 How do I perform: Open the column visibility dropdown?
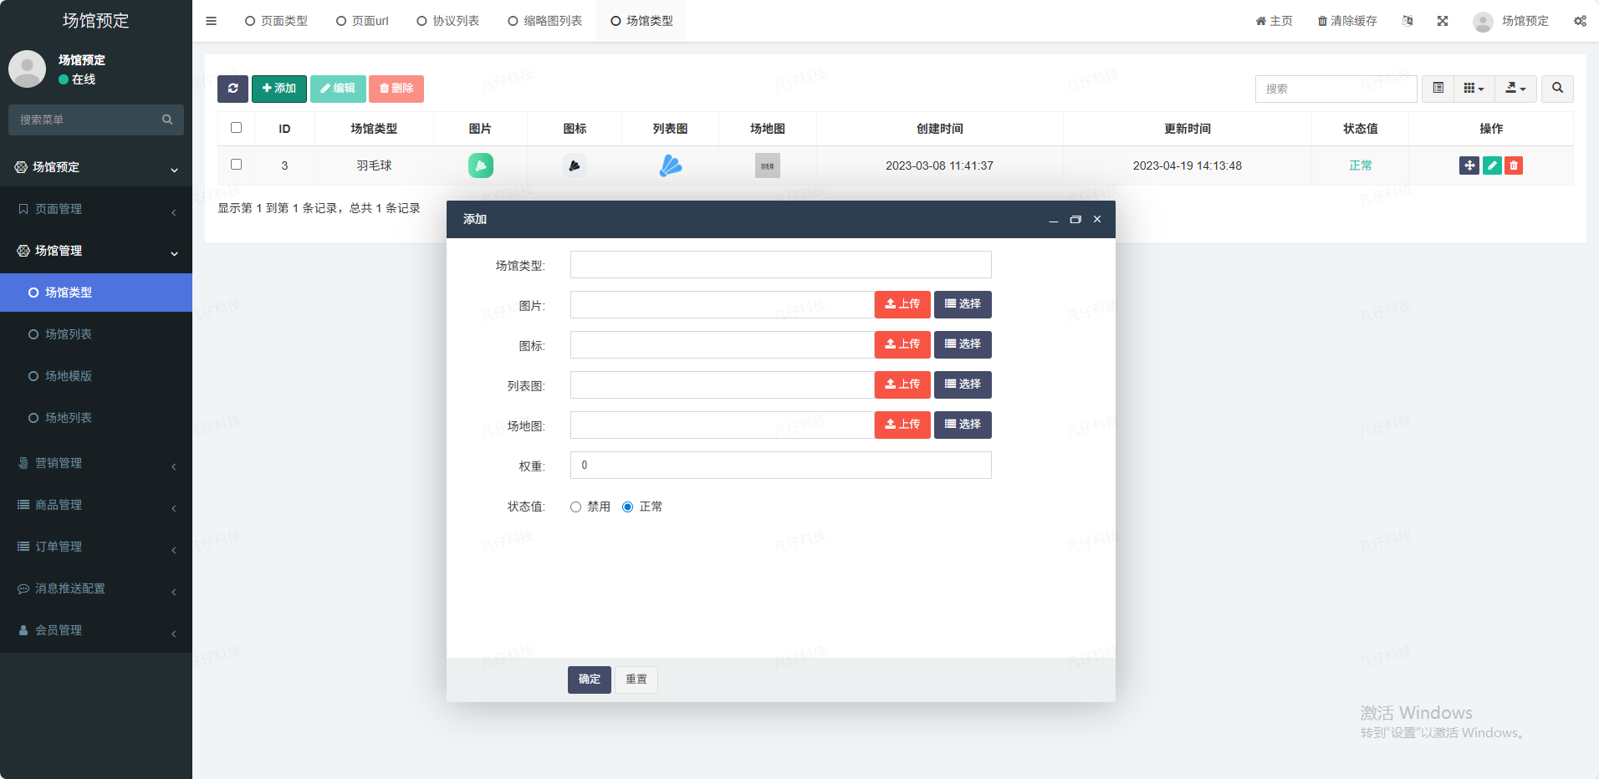[1474, 89]
